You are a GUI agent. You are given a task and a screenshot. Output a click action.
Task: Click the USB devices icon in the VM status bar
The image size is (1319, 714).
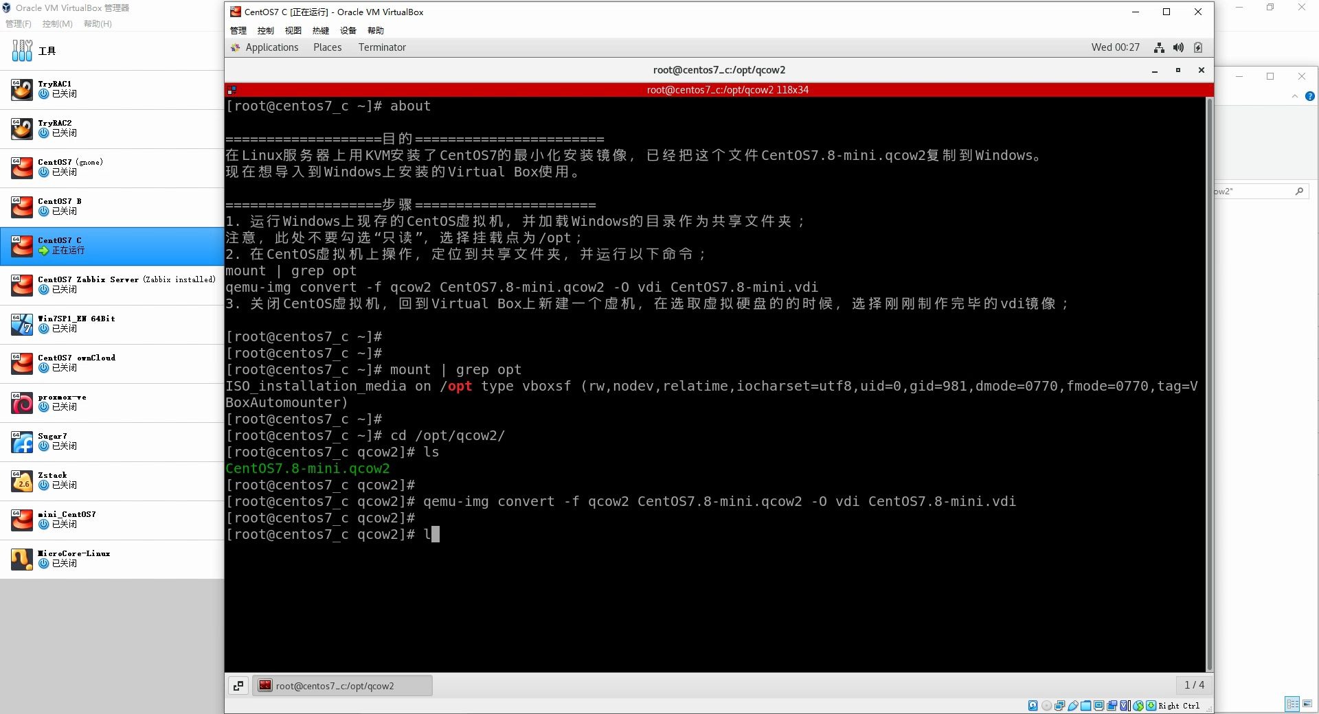pyautogui.click(x=1074, y=705)
